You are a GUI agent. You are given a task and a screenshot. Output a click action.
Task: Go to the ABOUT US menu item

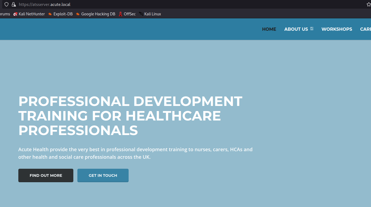pyautogui.click(x=296, y=29)
